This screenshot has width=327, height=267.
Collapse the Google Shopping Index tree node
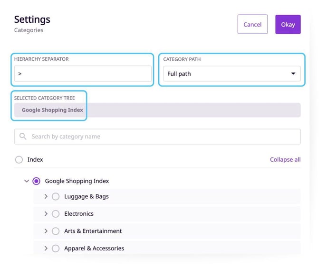click(27, 181)
